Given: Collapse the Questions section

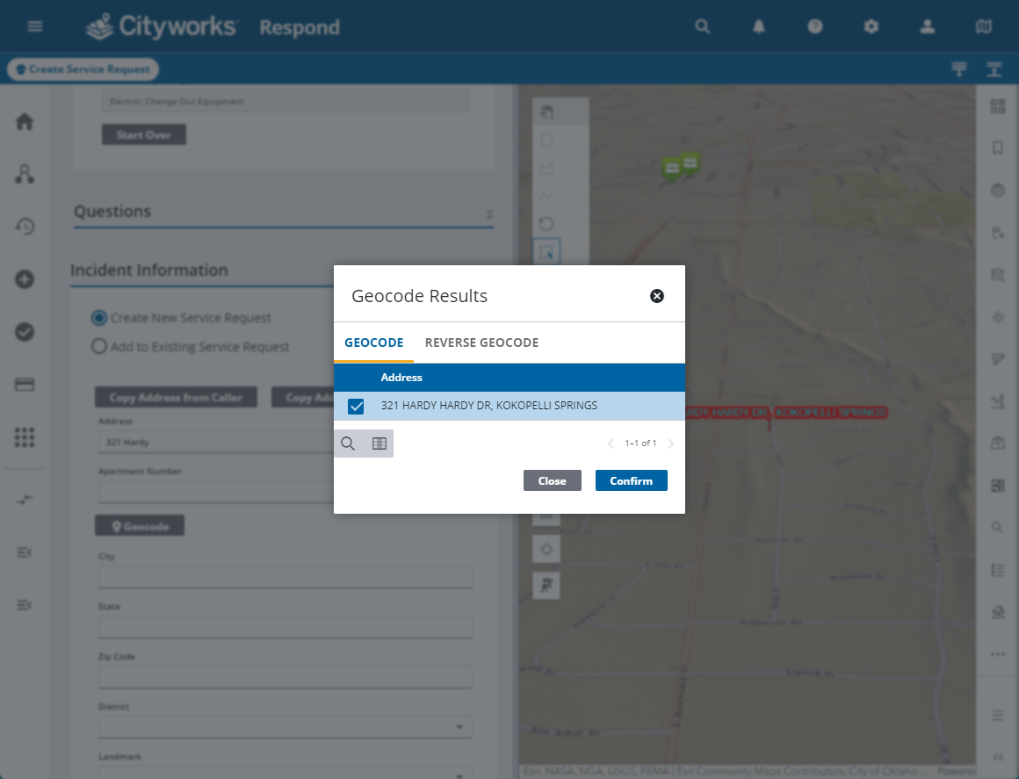Looking at the screenshot, I should pos(489,214).
